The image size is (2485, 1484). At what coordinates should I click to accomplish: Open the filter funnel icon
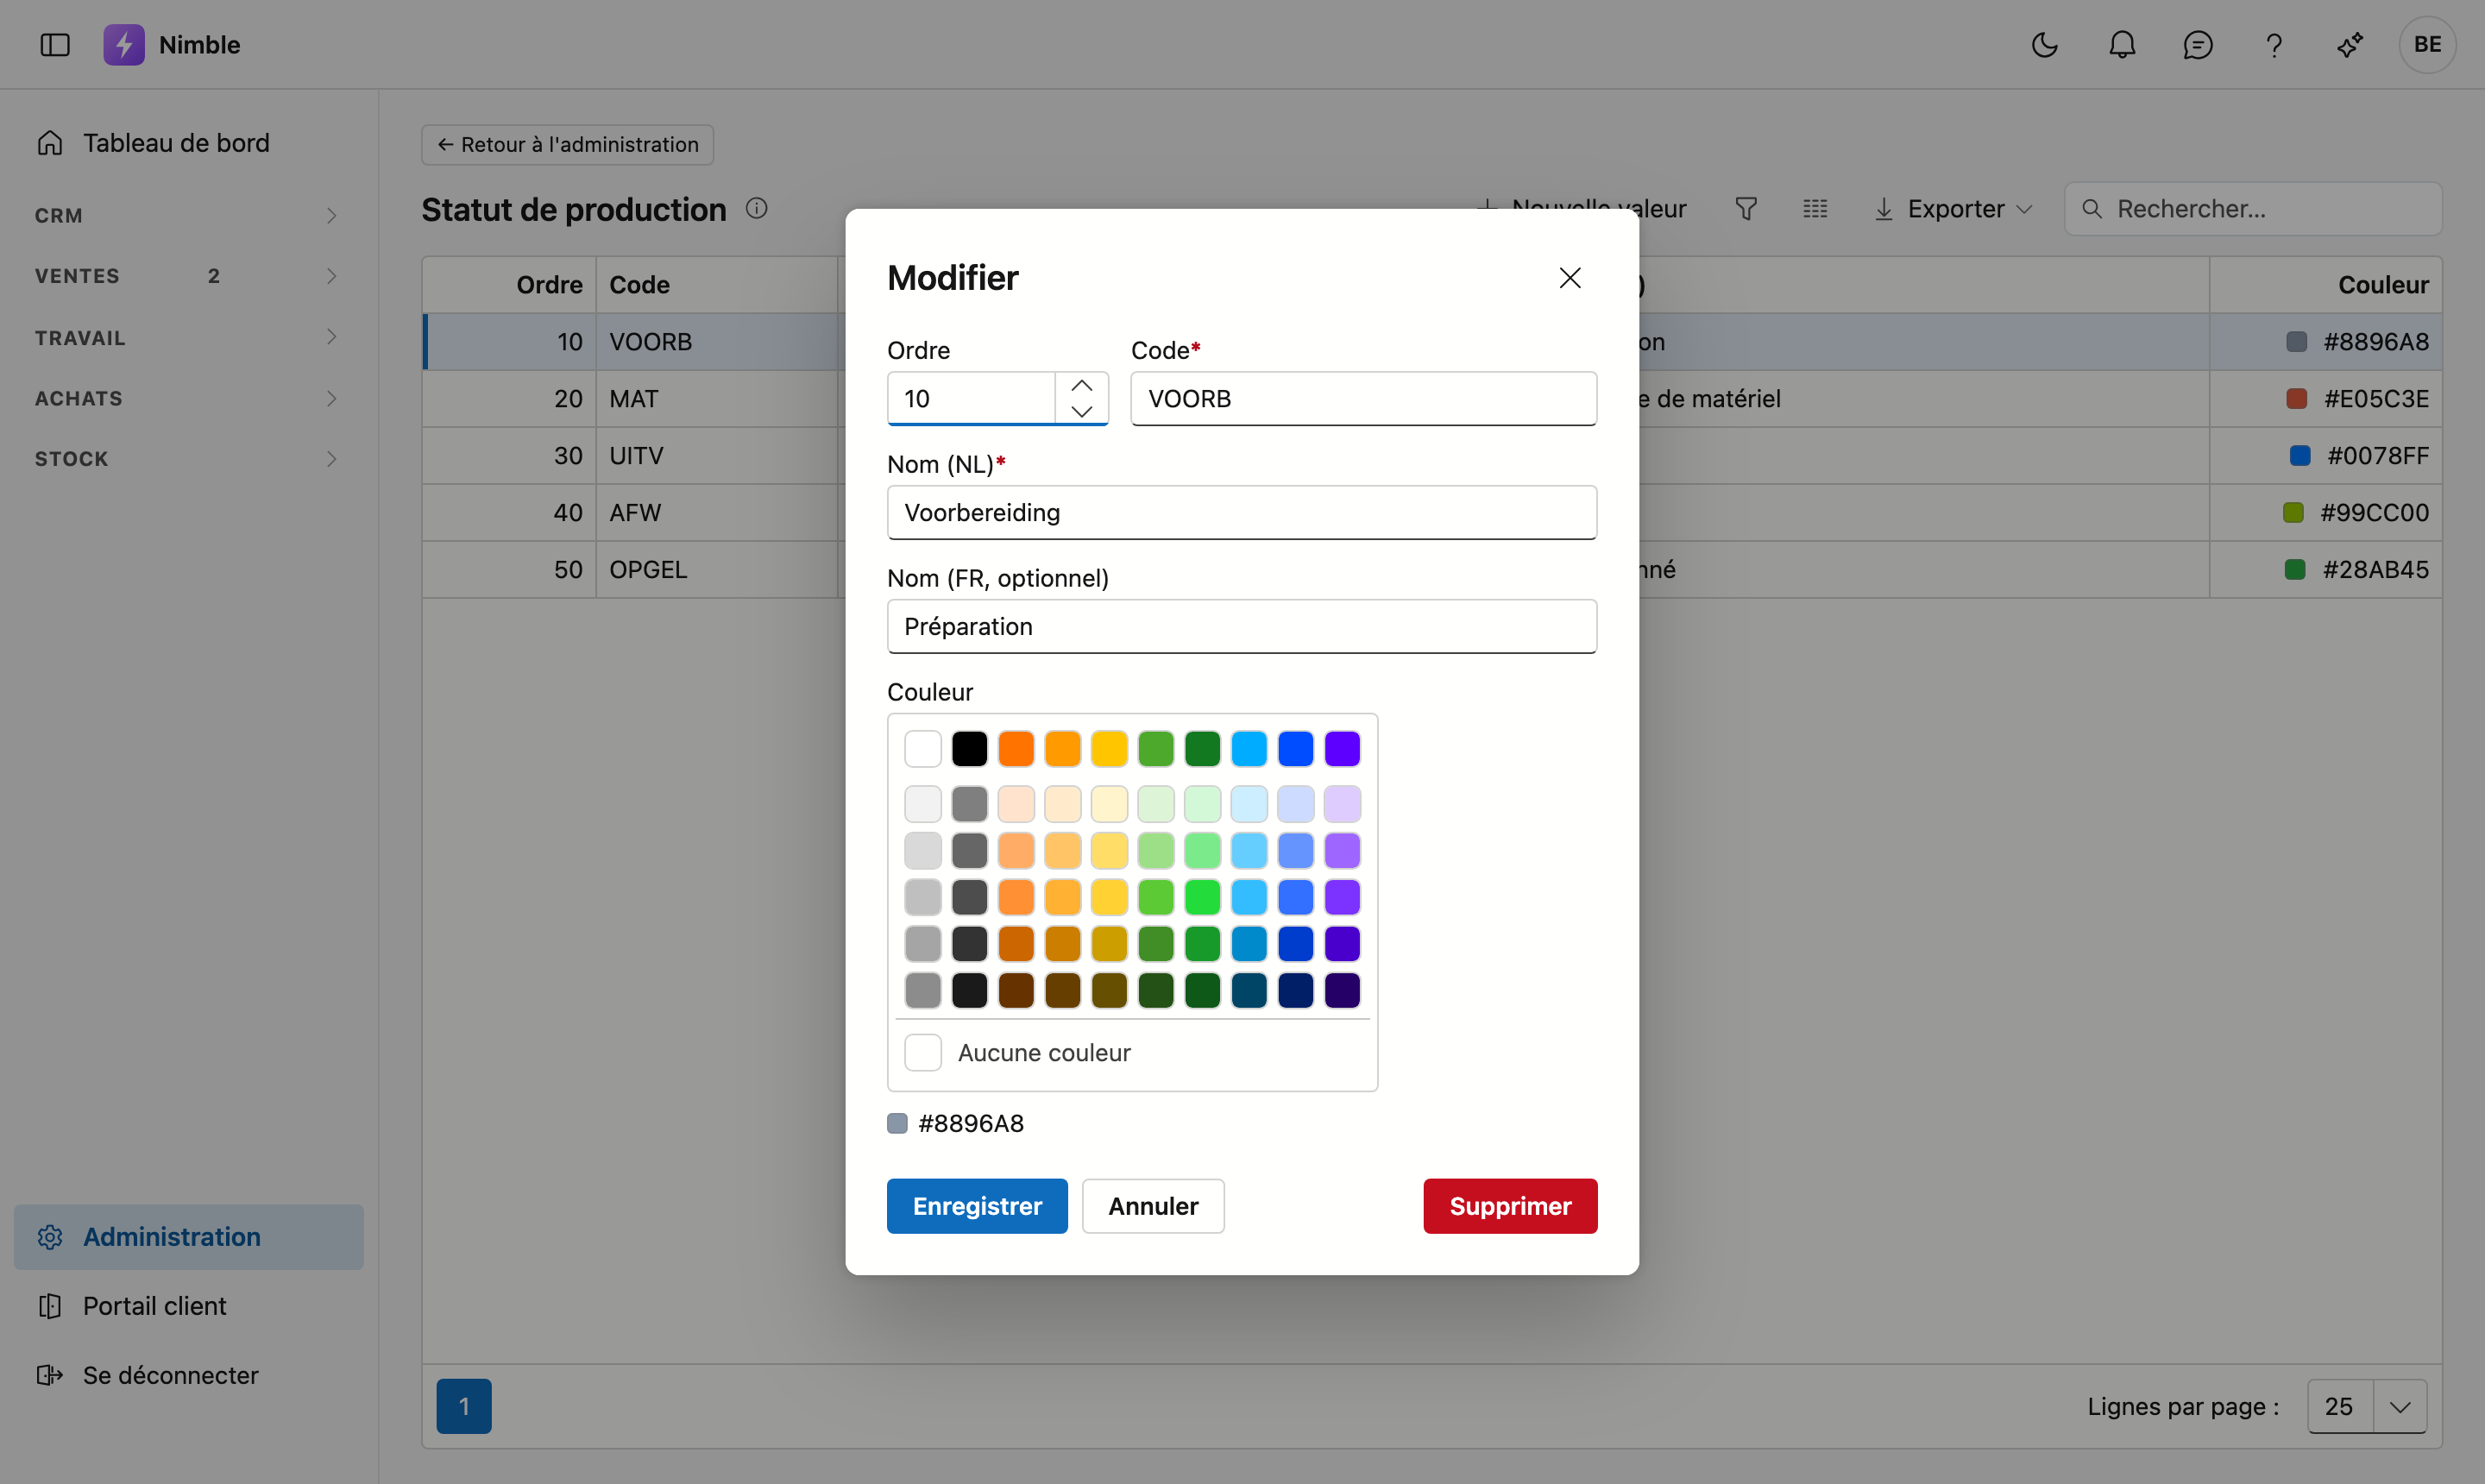tap(1746, 208)
